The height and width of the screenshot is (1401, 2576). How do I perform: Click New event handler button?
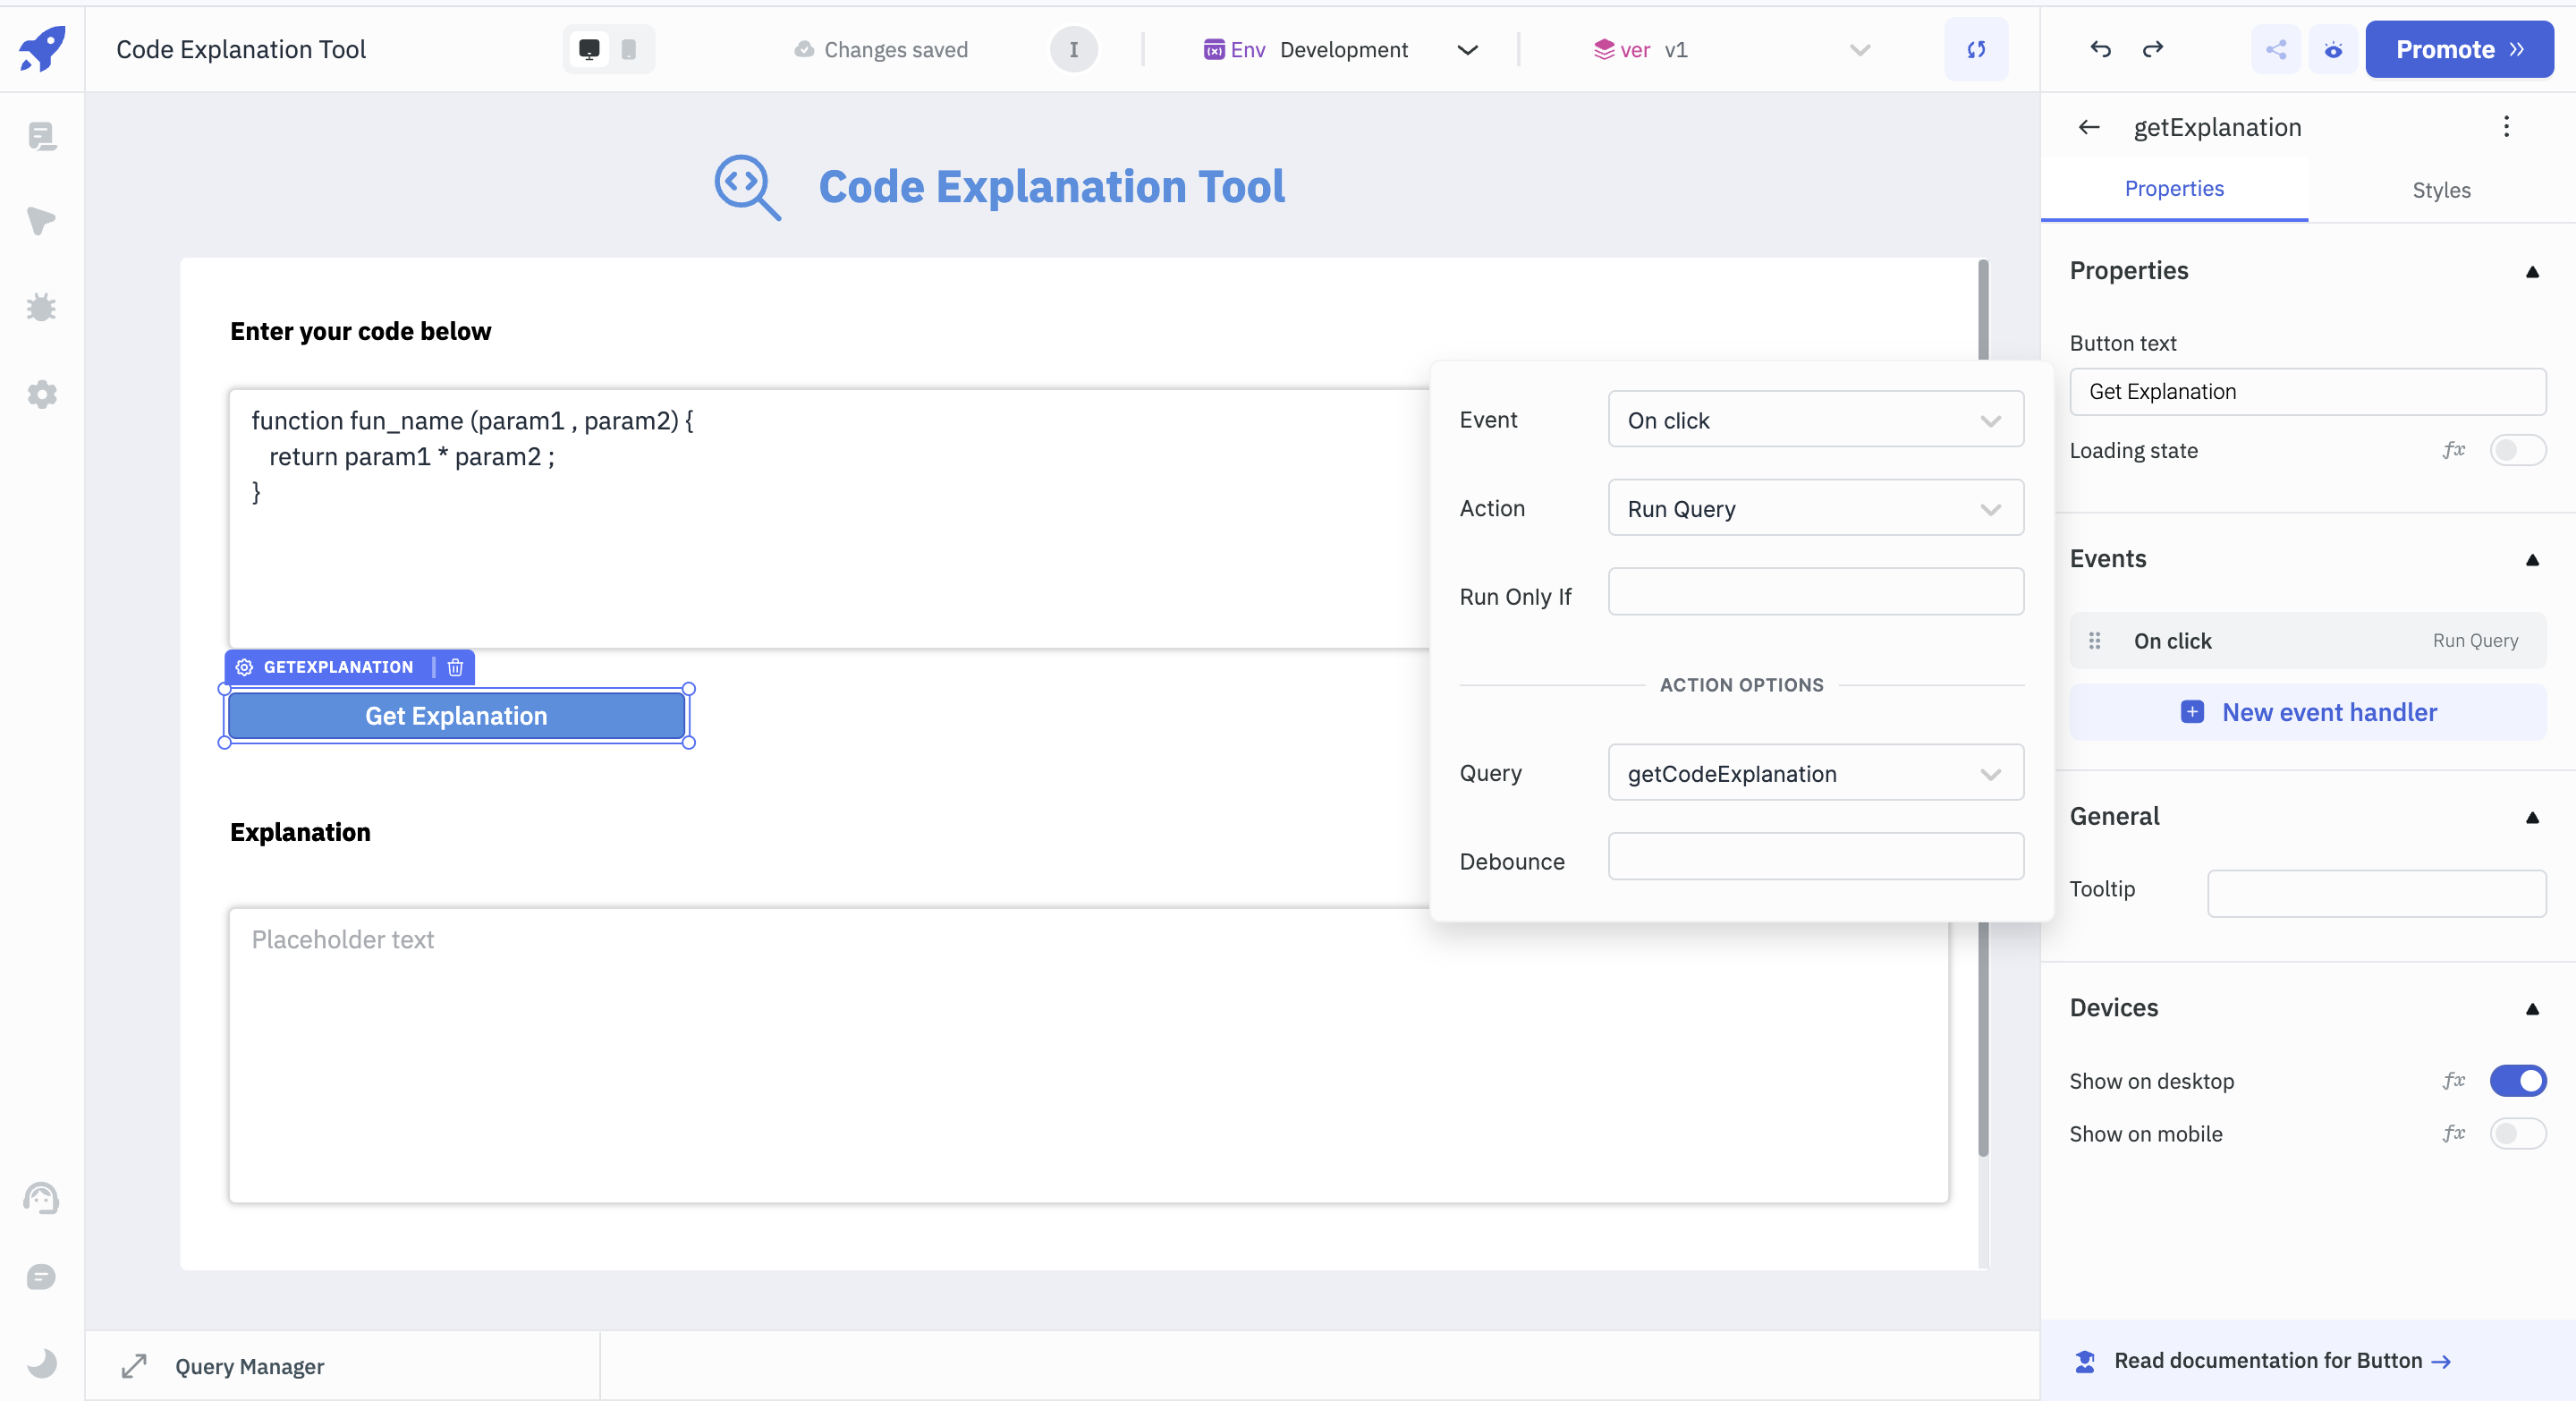2307,712
